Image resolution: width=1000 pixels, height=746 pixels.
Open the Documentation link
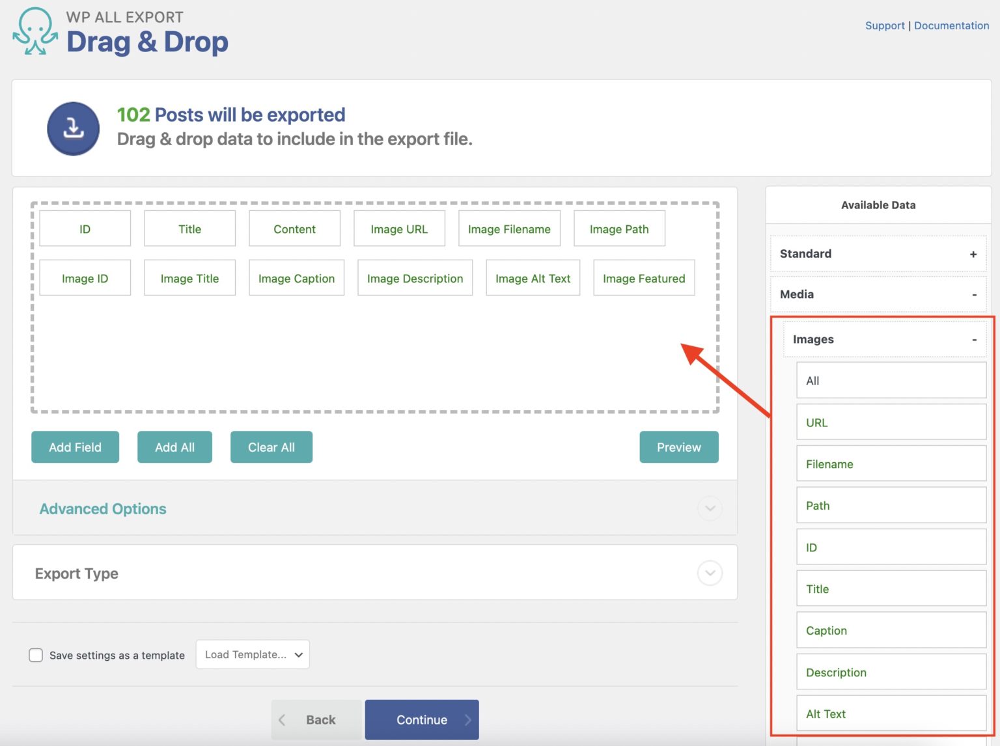[951, 25]
